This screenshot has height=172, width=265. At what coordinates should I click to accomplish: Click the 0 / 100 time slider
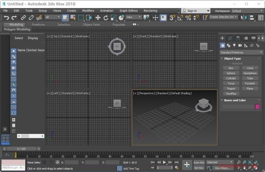pos(21,149)
